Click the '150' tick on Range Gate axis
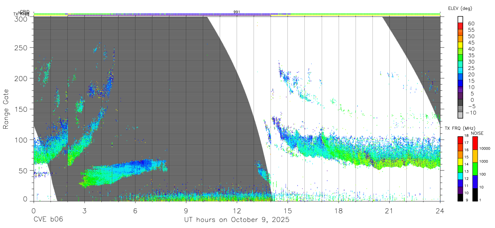 pyautogui.click(x=22, y=109)
